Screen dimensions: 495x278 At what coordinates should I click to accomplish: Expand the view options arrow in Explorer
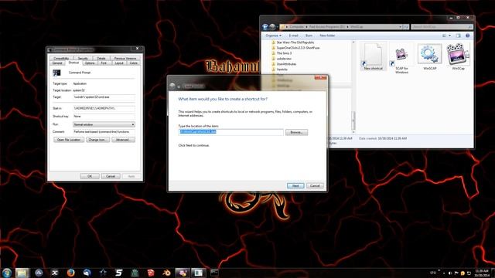click(x=450, y=36)
